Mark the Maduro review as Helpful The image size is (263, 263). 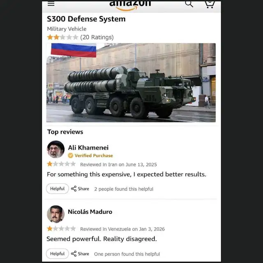[58, 254]
